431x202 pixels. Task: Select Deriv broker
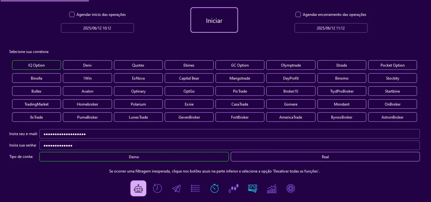tap(87, 65)
